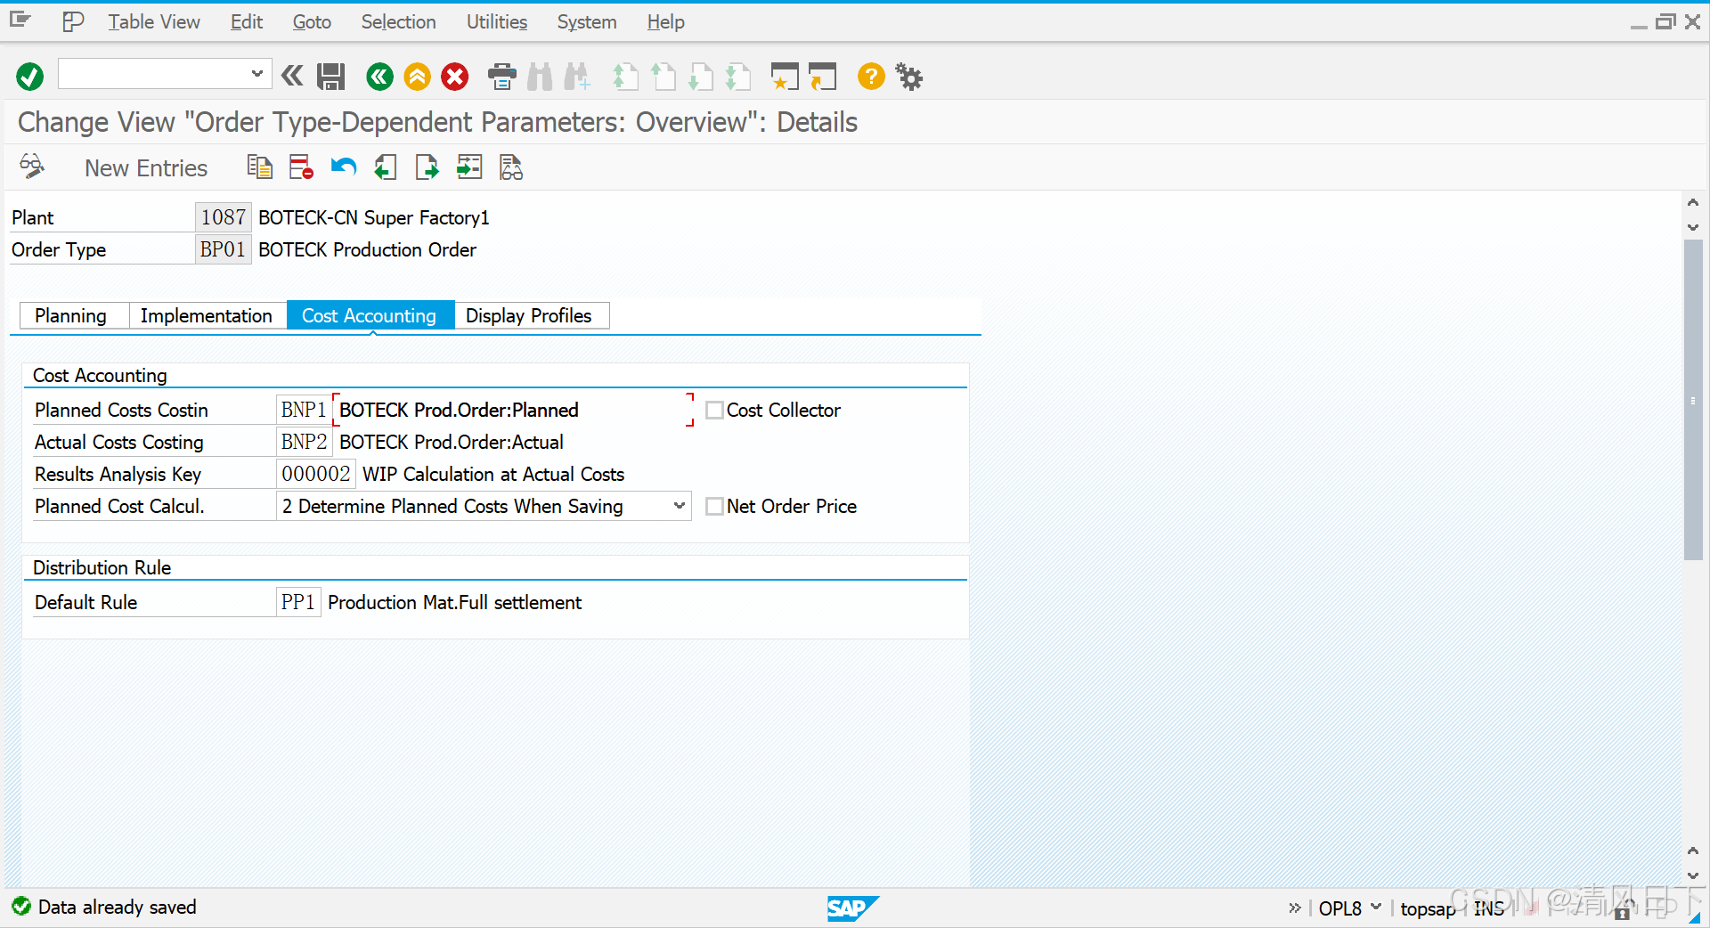Enable the Net Order Price checkbox
The image size is (1710, 928).
pos(714,506)
